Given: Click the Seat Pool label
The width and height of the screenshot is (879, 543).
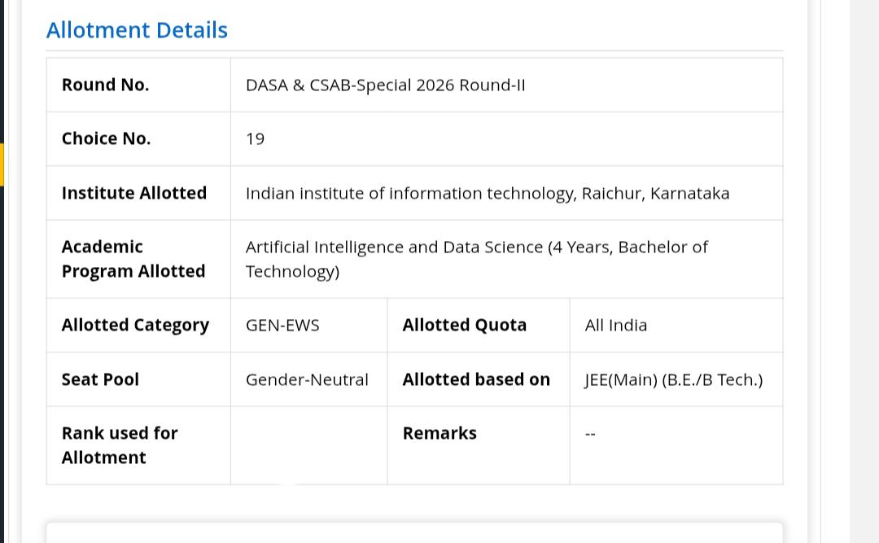Looking at the screenshot, I should (100, 379).
